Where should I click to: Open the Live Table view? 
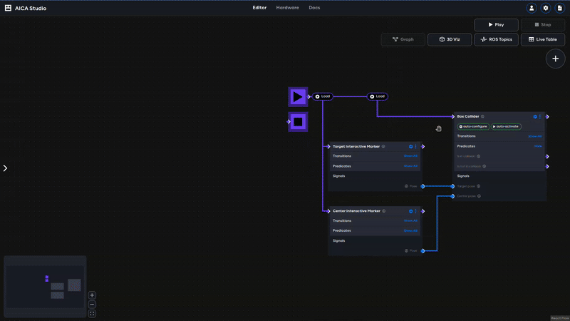coord(543,39)
